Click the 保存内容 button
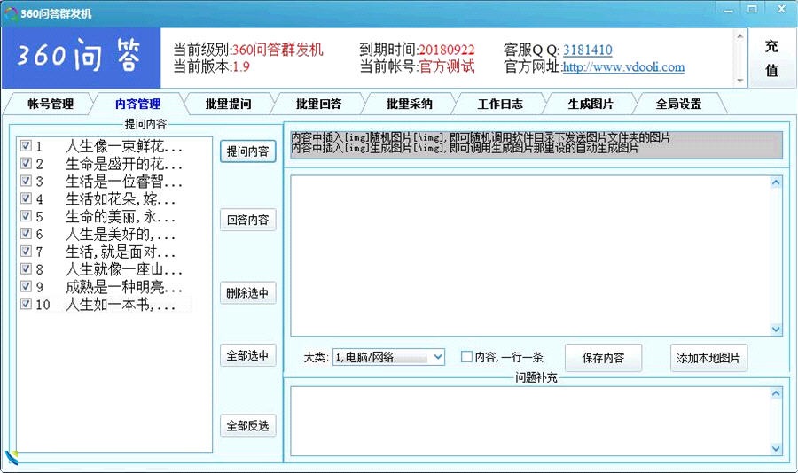Image resolution: width=798 pixels, height=473 pixels. point(603,358)
